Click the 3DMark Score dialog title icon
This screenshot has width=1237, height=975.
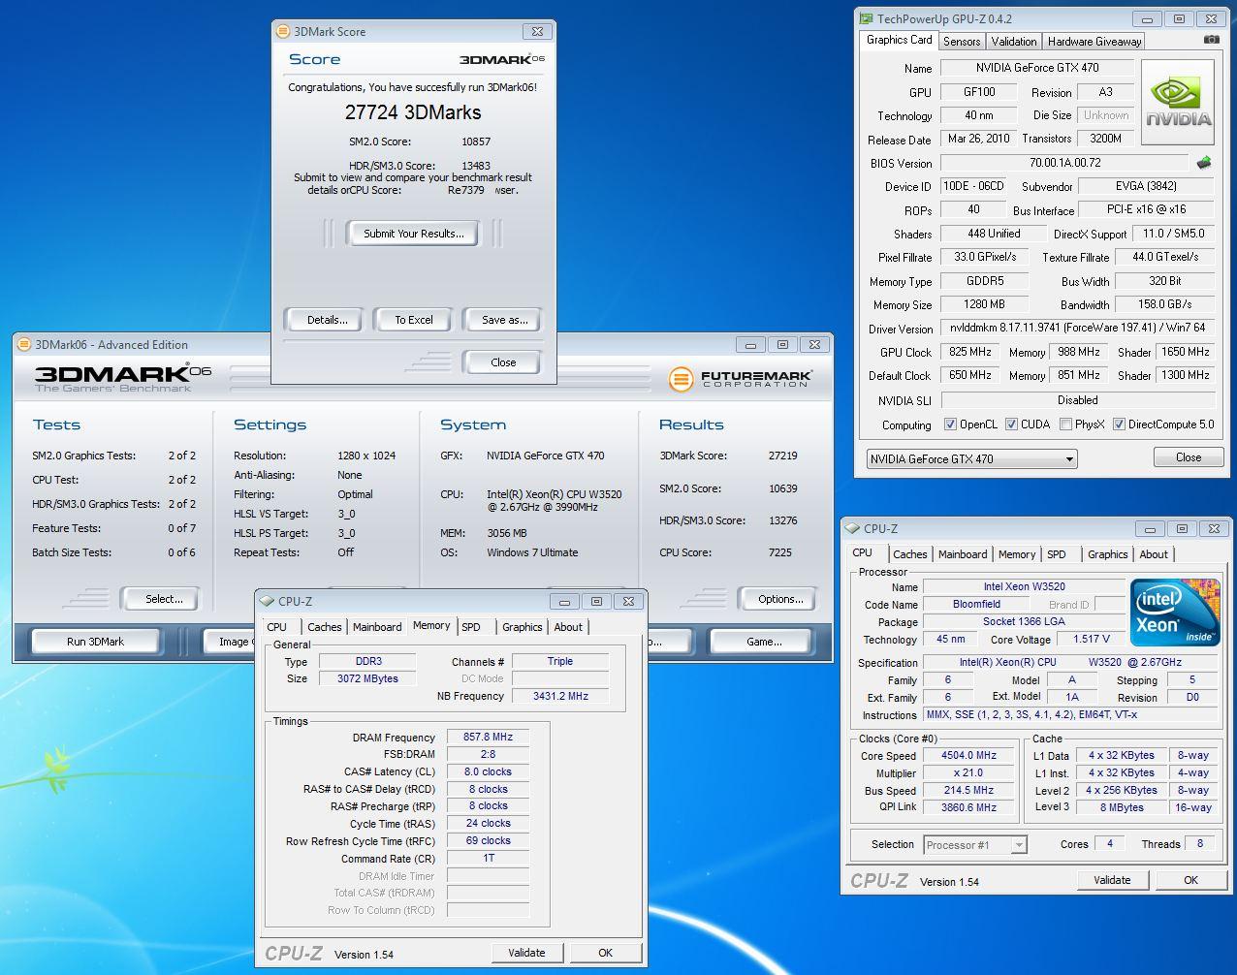[x=283, y=31]
